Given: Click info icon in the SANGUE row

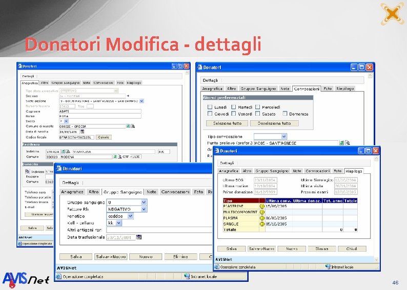Looking at the screenshot, I should click(x=262, y=224).
